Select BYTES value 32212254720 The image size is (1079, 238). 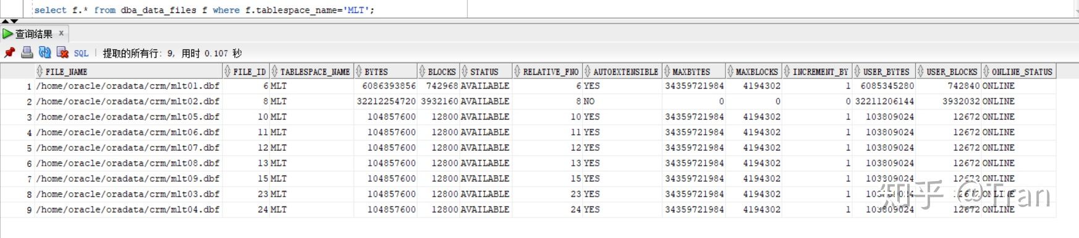[386, 101]
